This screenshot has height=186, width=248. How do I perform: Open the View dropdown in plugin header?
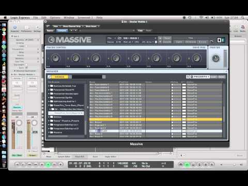click(x=56, y=26)
